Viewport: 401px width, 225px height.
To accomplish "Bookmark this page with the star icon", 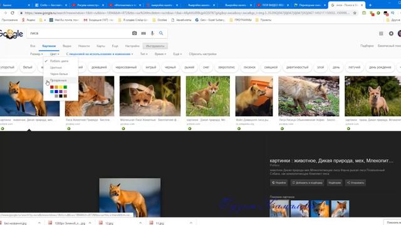I will [355, 12].
